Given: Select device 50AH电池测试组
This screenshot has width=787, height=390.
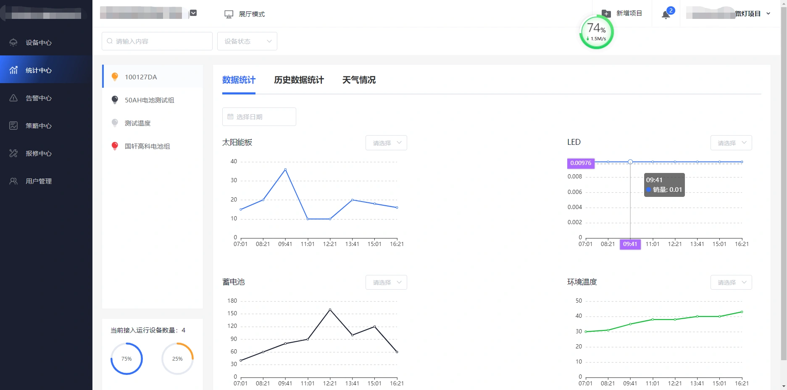Looking at the screenshot, I should (153, 100).
